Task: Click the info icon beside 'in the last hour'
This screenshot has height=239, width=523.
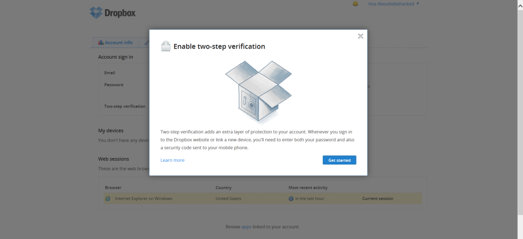Action: click(x=291, y=198)
